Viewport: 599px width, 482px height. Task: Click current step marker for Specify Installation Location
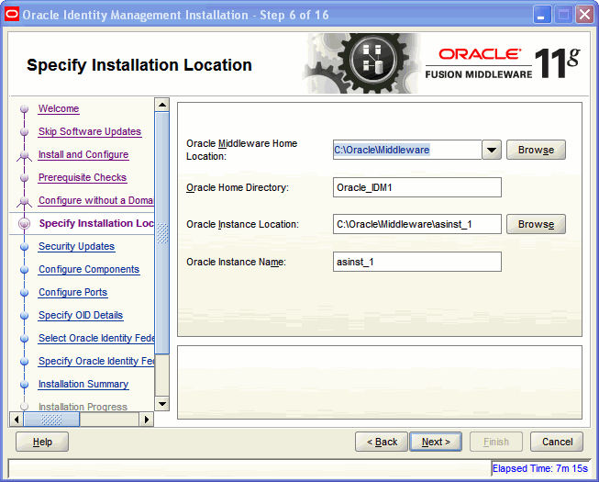[x=25, y=223]
